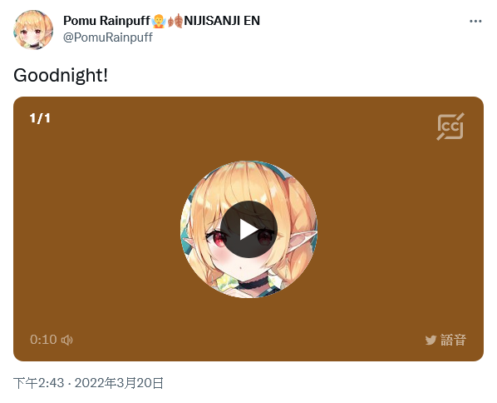
Task: Click the 下午2:43 timestamp
Action: coord(39,383)
